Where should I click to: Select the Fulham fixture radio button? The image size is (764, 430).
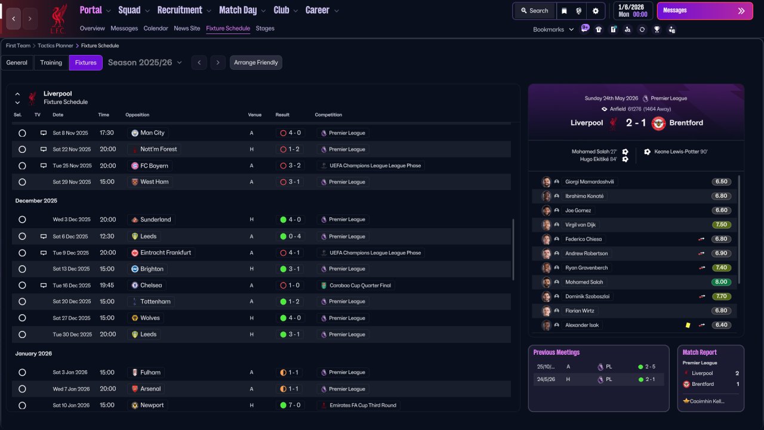point(22,373)
